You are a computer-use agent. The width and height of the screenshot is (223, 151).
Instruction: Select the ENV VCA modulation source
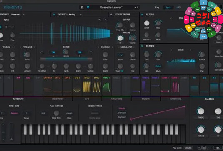(48, 85)
